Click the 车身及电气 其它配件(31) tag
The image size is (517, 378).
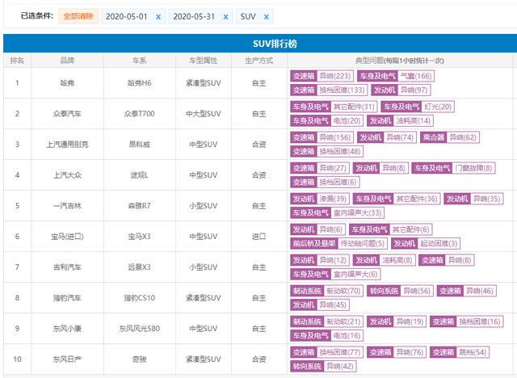point(334,107)
